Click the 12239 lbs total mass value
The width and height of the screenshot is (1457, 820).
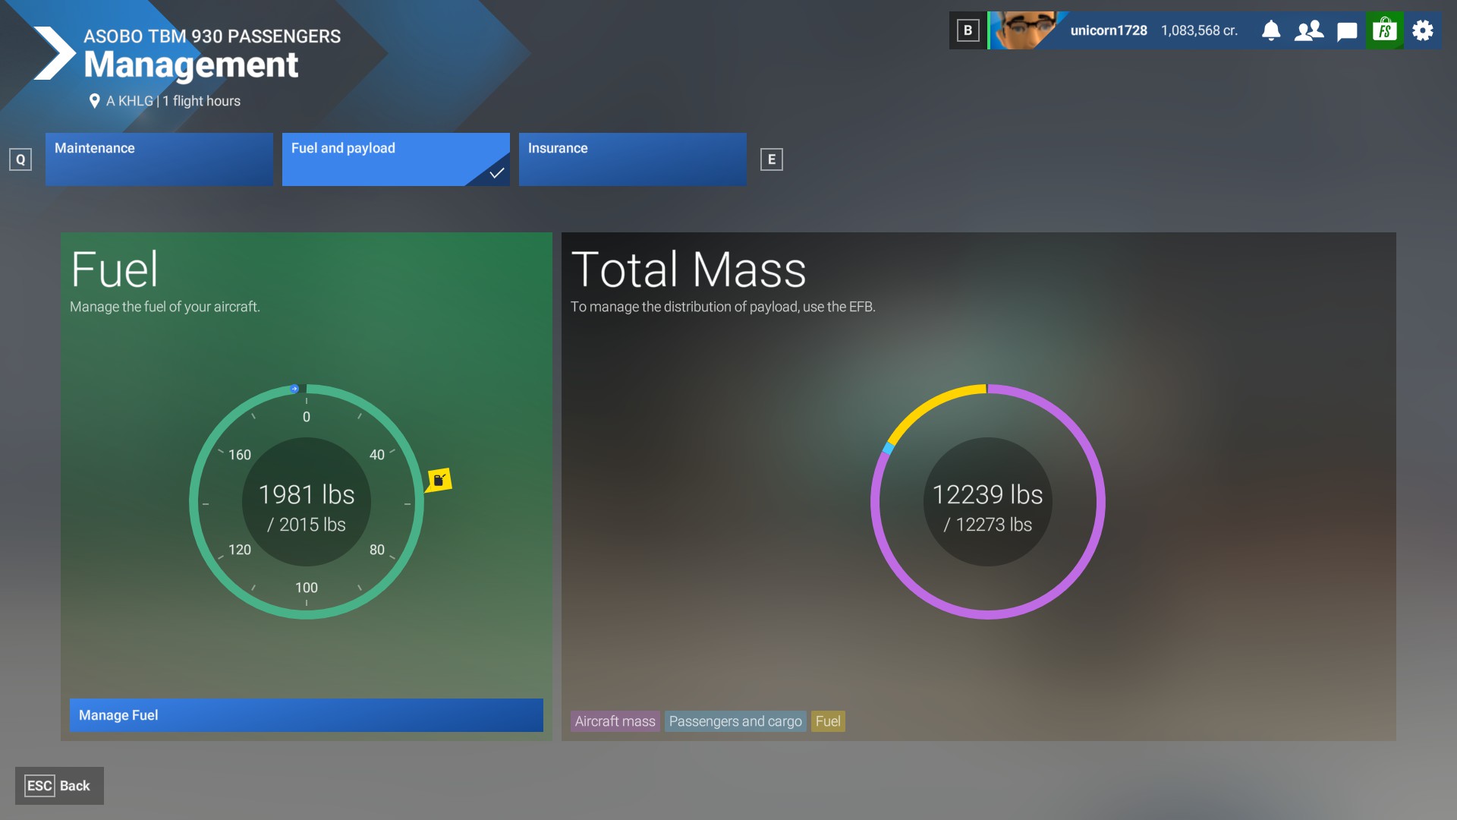pos(987,494)
